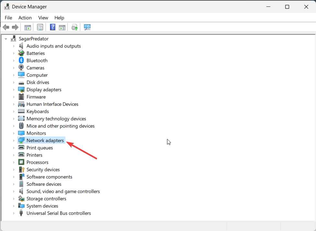Click the Batteries category icon
This screenshot has height=231, width=316.
[21, 53]
